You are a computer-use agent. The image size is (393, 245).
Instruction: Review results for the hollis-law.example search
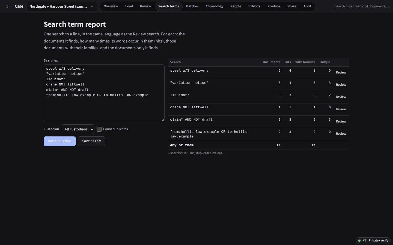(341, 134)
